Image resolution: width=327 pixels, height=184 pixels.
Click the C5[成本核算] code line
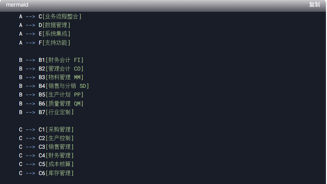click(x=46, y=164)
